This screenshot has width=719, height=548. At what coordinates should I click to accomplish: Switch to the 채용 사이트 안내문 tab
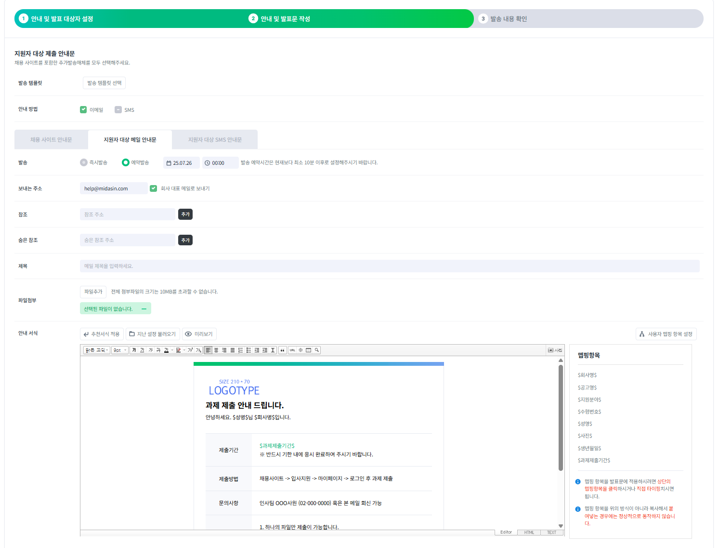(51, 140)
